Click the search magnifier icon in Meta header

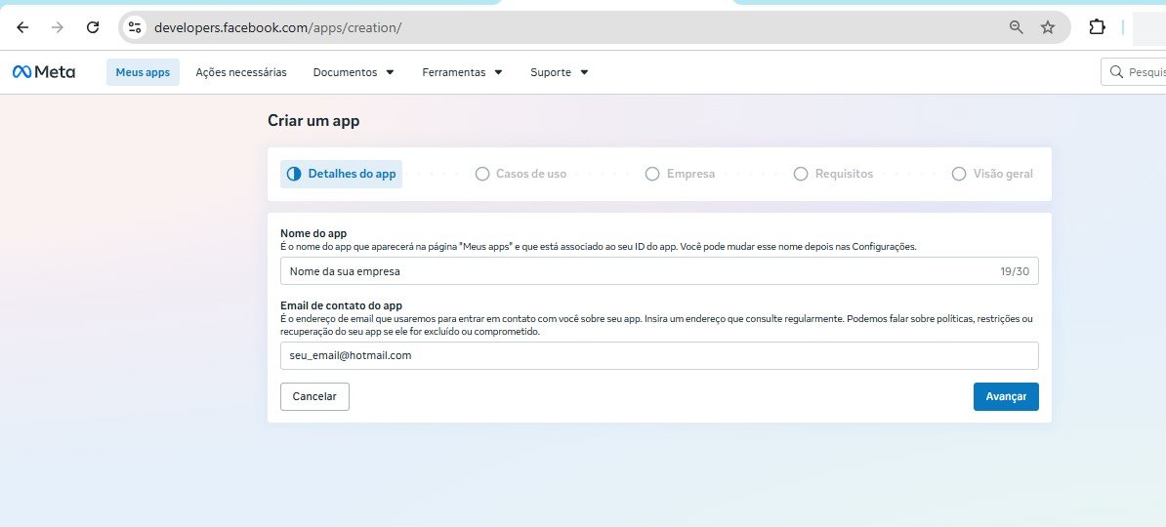[1115, 72]
